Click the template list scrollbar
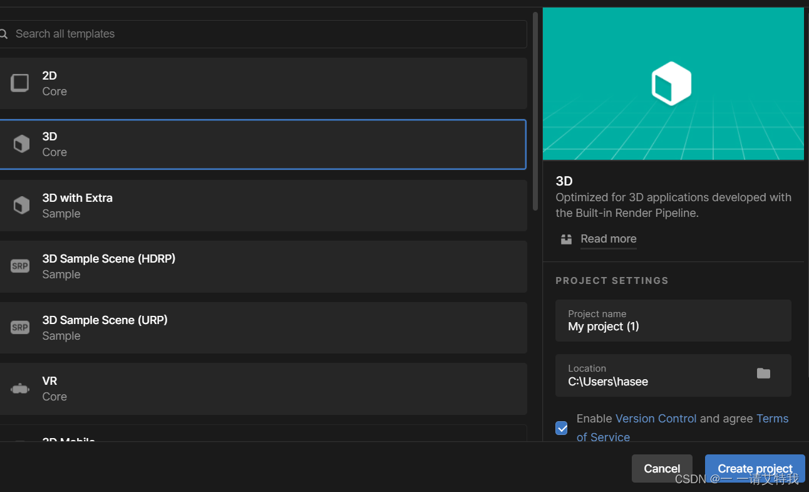The image size is (809, 492). click(x=535, y=112)
